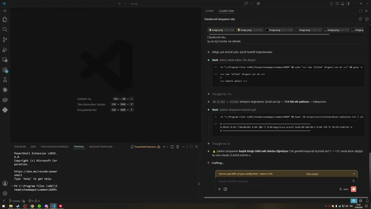Select the TERMİNAL tab
Image resolution: width=371 pixels, height=209 pixels.
point(79,147)
